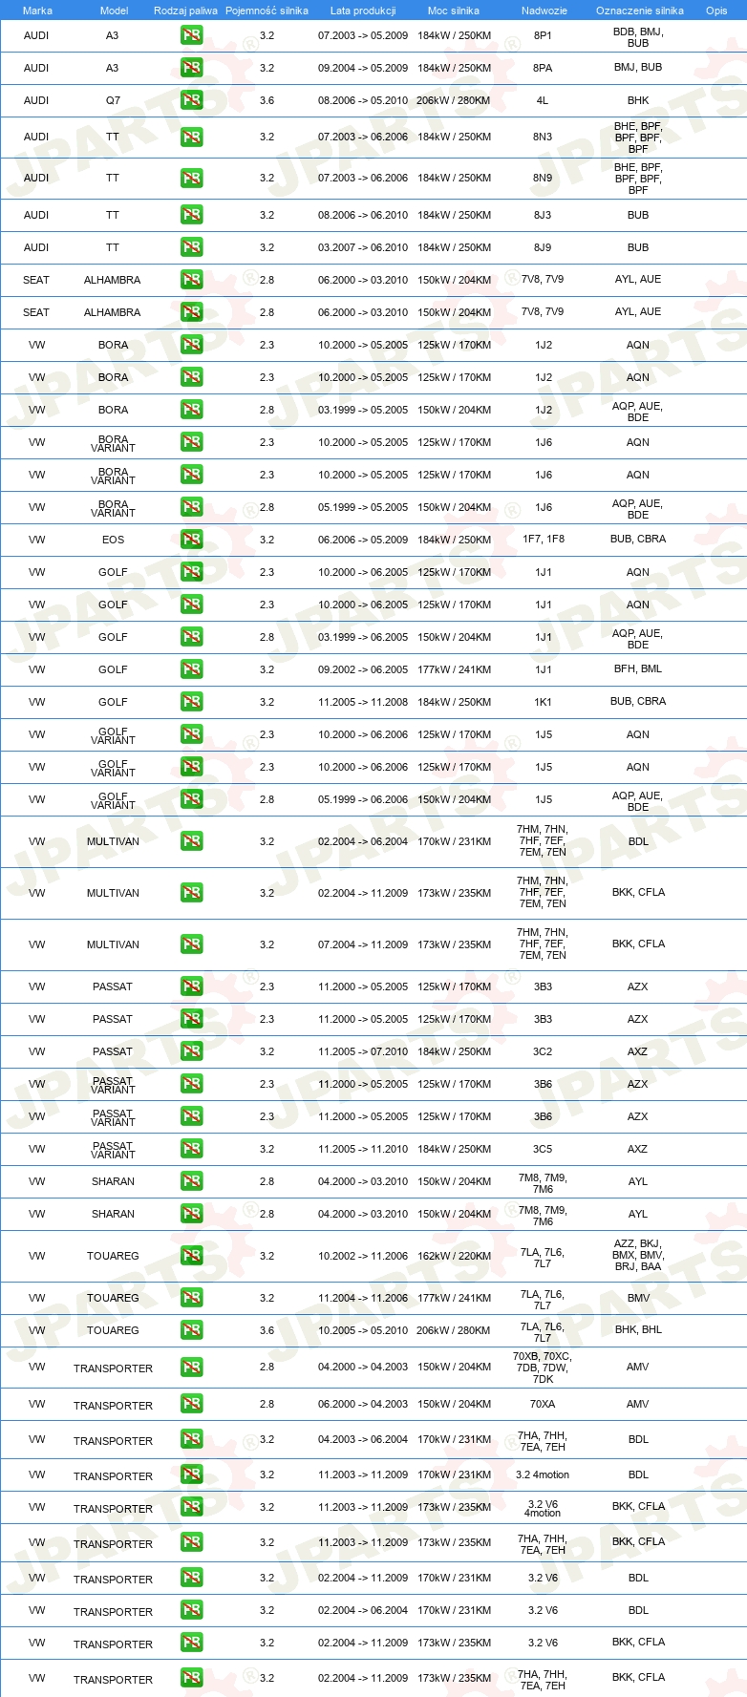This screenshot has width=747, height=1697.
Task: Click the 11.2005 -> 07.2010 production years cell
Action: point(363,1051)
